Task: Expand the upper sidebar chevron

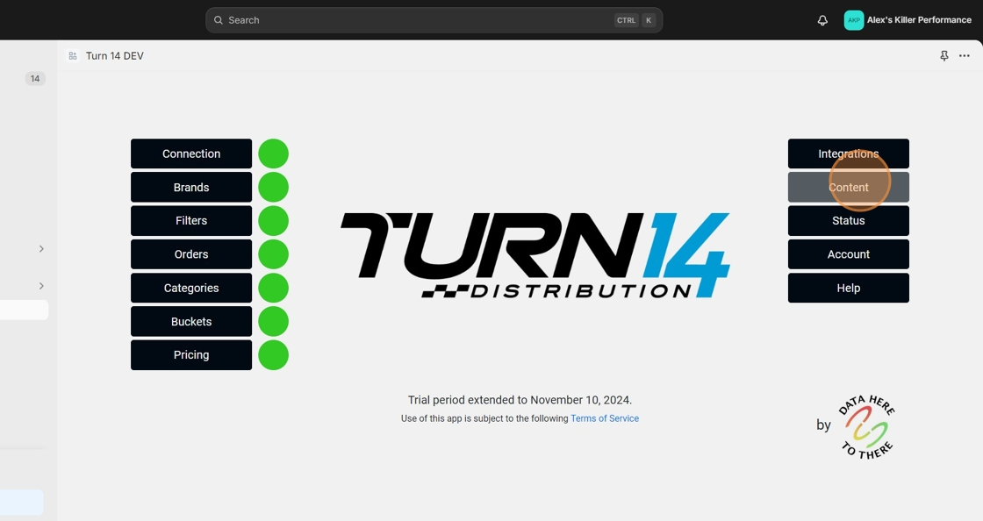Action: click(41, 248)
